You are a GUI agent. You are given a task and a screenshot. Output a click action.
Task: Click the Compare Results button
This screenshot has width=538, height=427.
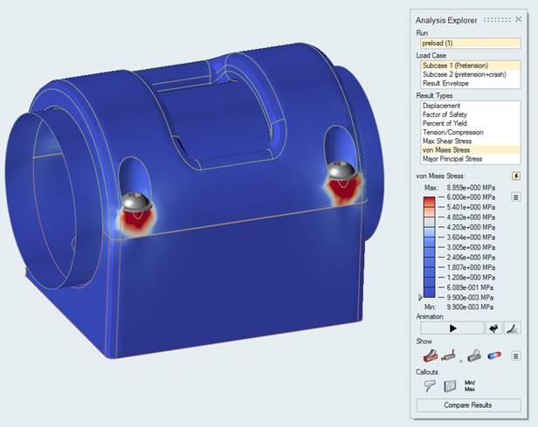coord(468,405)
